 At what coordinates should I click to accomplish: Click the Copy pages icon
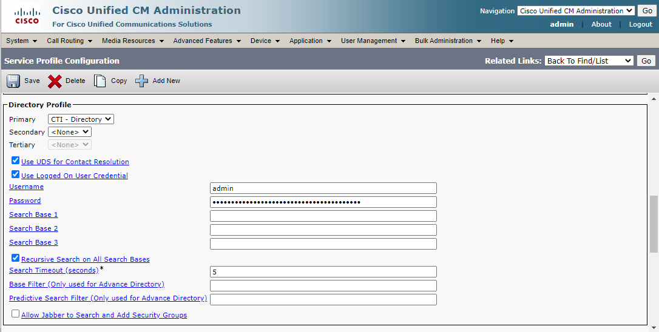coord(100,81)
